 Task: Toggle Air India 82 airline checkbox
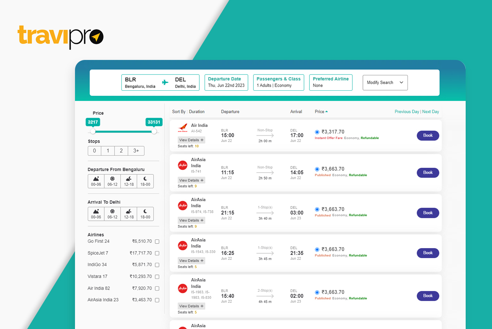(x=157, y=288)
